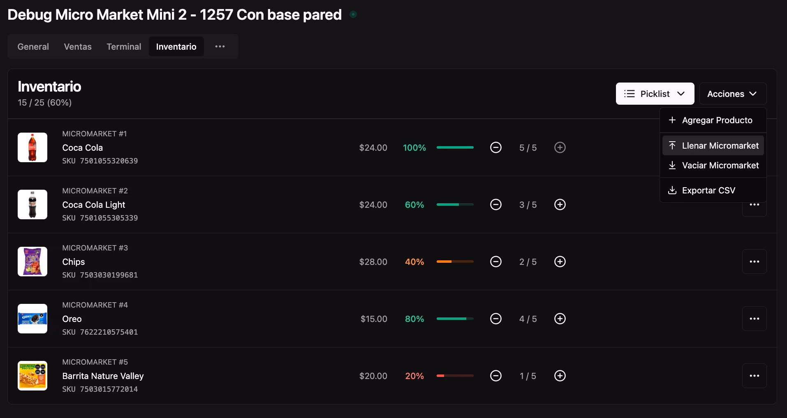This screenshot has width=787, height=418.
Task: Switch to the Ventas tab
Action: click(78, 46)
